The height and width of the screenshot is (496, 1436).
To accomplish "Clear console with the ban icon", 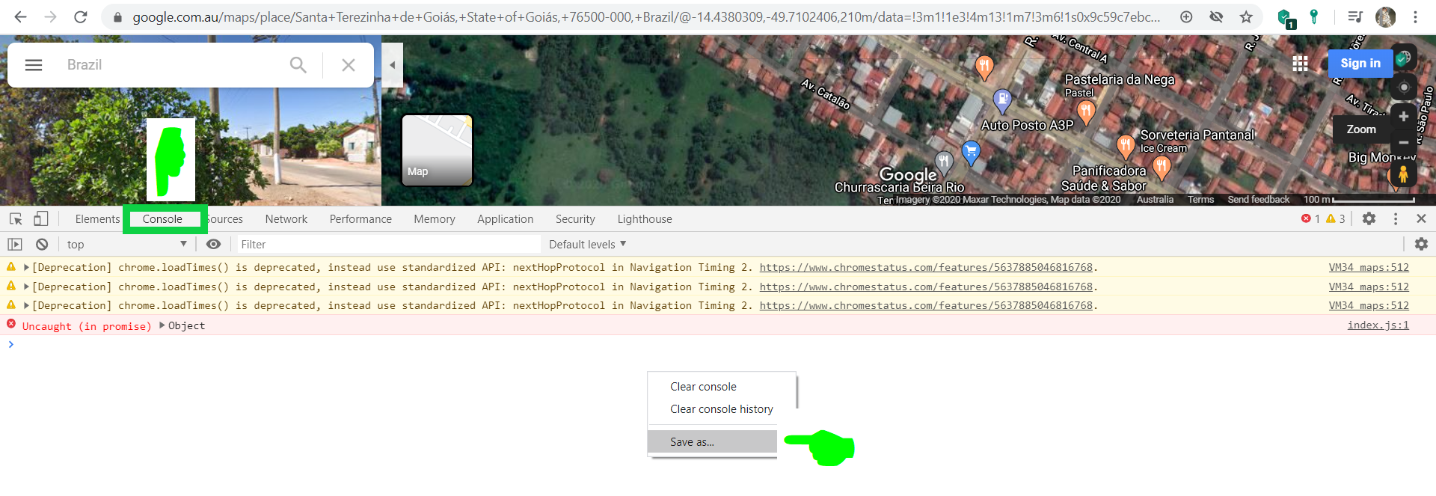I will coord(42,244).
